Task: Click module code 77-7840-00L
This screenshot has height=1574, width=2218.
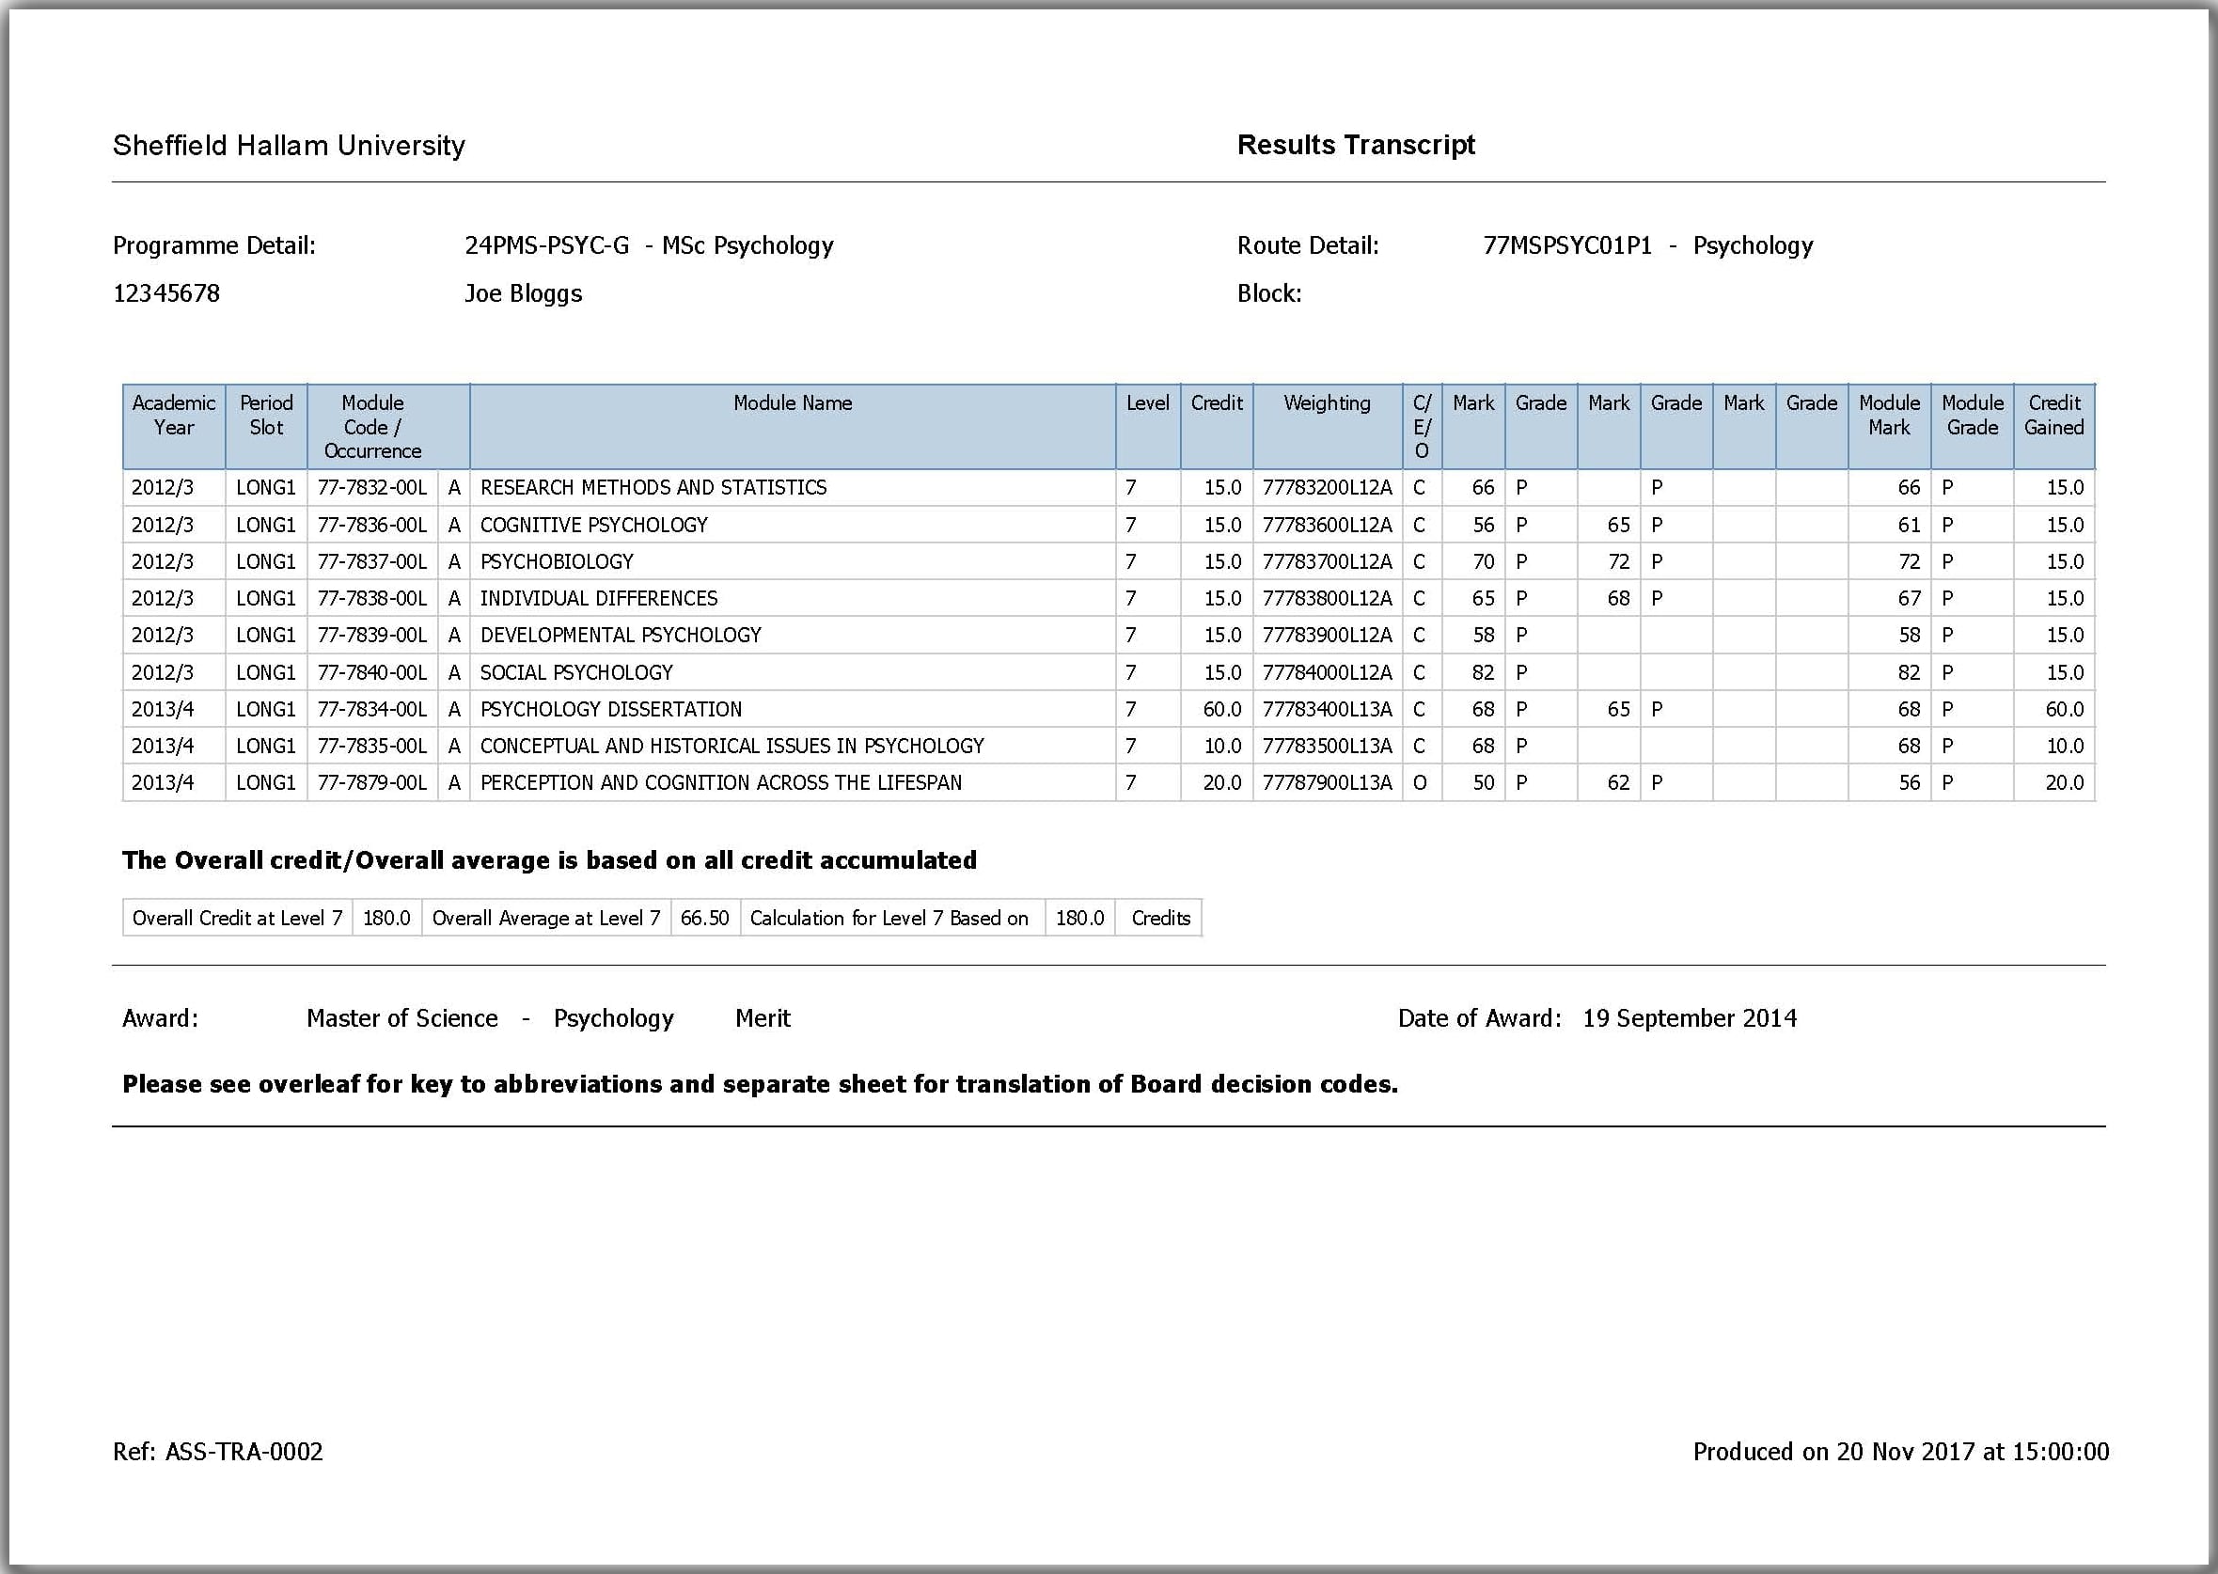Action: pos(372,671)
